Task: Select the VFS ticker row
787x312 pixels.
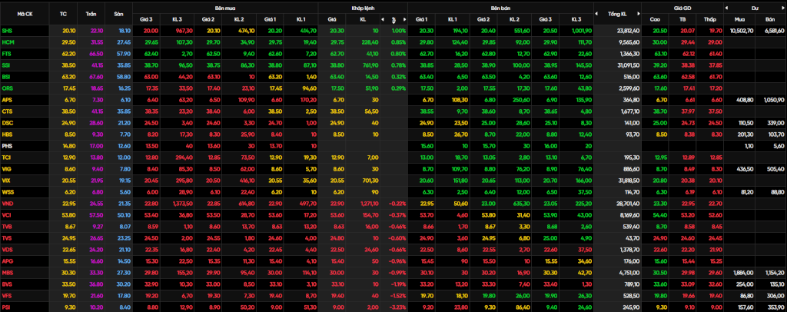Action: pyautogui.click(x=393, y=296)
